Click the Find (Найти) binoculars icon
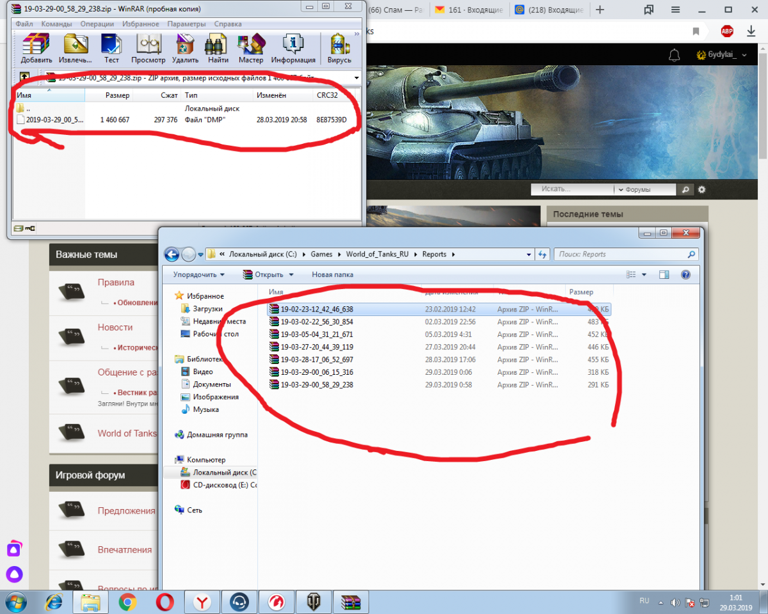The image size is (768, 614). tap(218, 47)
